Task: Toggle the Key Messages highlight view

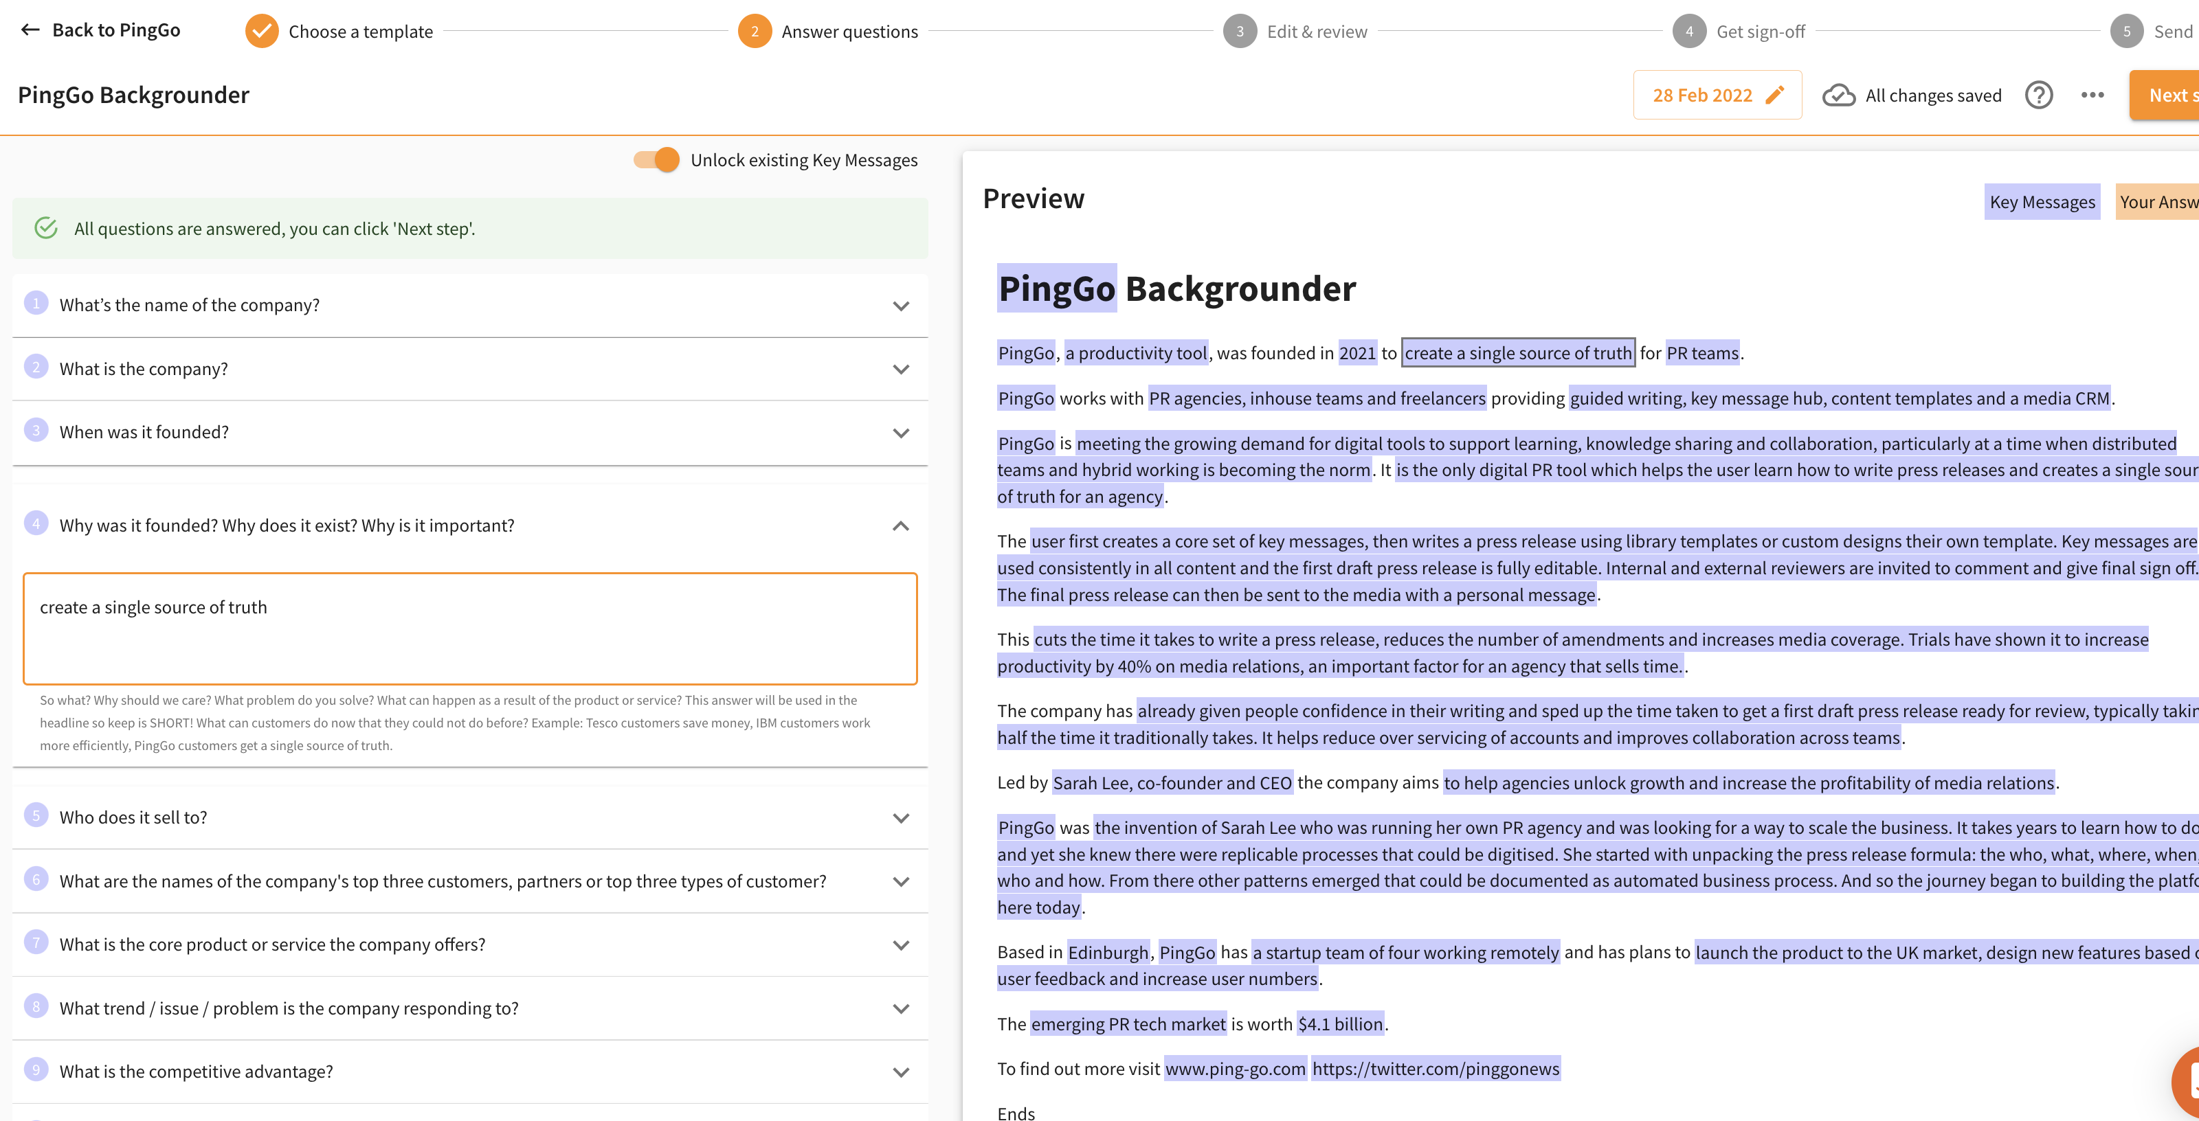Action: coord(2041,201)
